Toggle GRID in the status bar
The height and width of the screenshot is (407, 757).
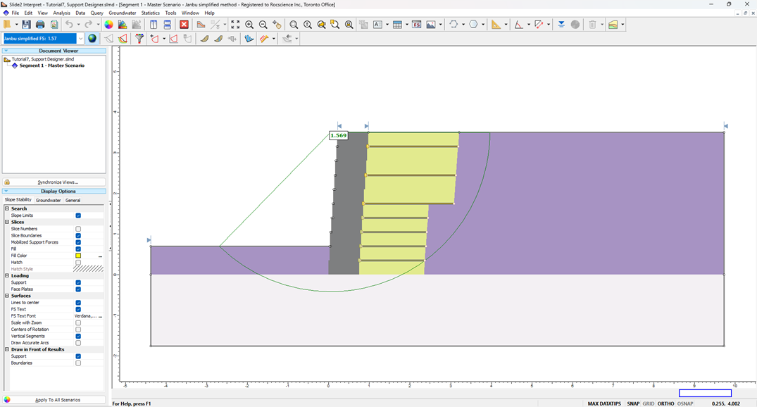click(x=649, y=403)
